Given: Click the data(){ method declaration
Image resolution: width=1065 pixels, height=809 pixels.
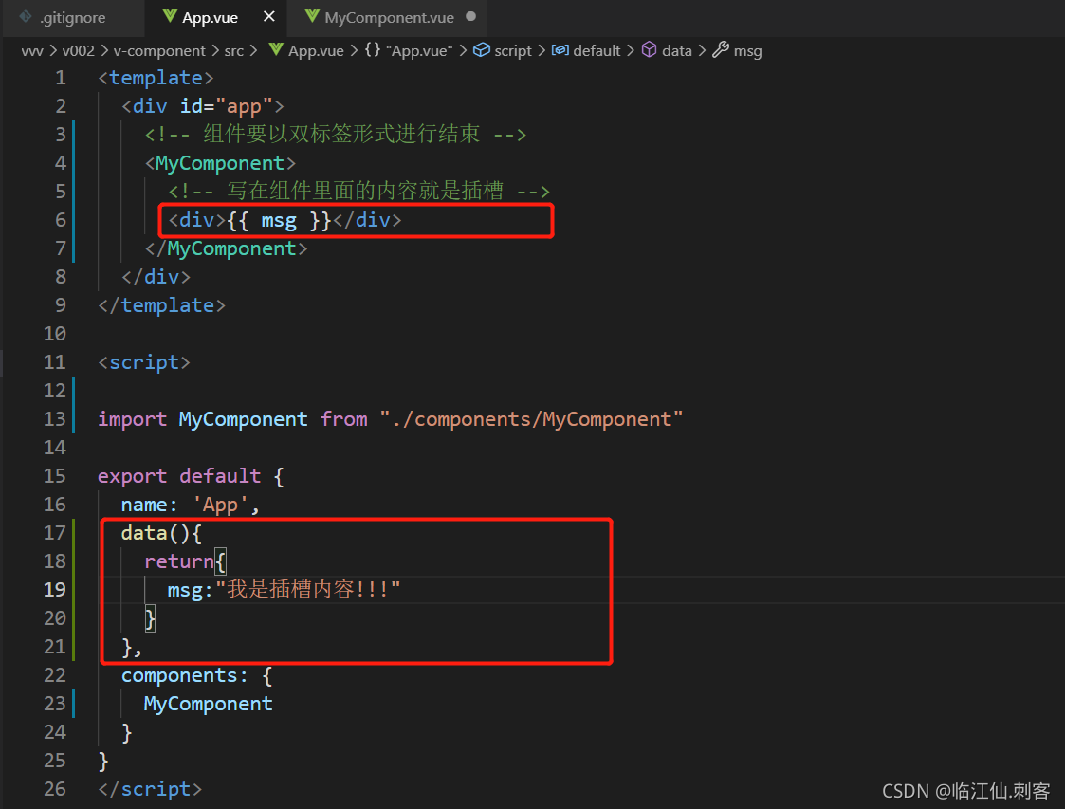Looking at the screenshot, I should [161, 533].
